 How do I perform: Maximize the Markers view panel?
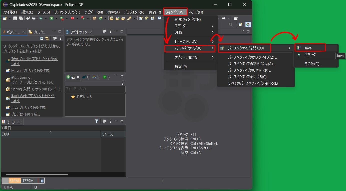(x=122, y=121)
